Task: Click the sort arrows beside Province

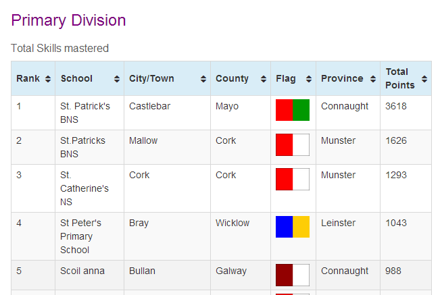Action: click(373, 79)
